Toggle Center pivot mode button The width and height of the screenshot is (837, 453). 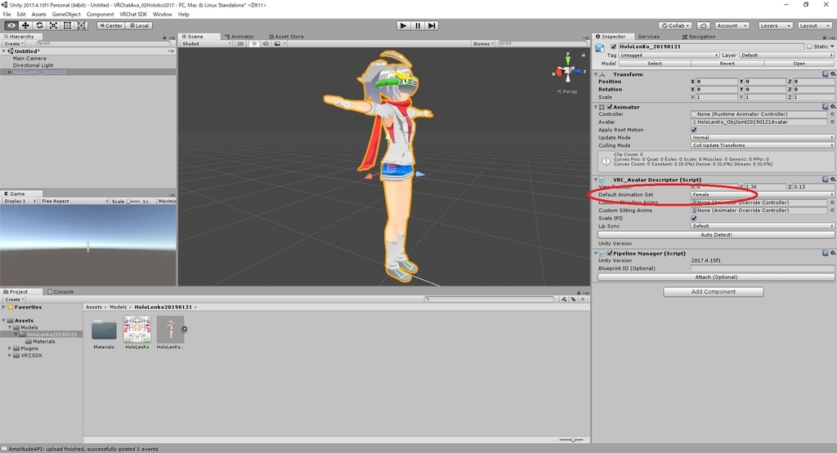pyautogui.click(x=111, y=25)
